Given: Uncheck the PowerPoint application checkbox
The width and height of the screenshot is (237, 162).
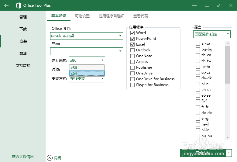Looking at the screenshot, I should (x=132, y=39).
